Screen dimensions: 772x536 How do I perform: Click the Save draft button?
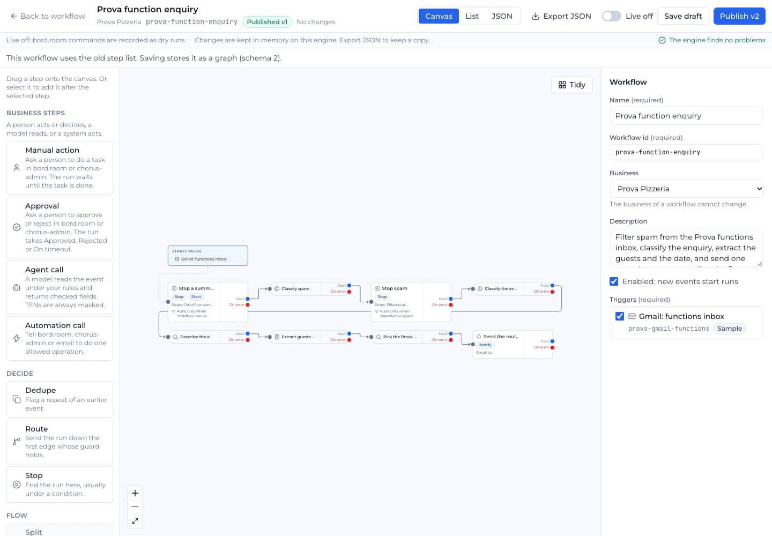pyautogui.click(x=683, y=16)
